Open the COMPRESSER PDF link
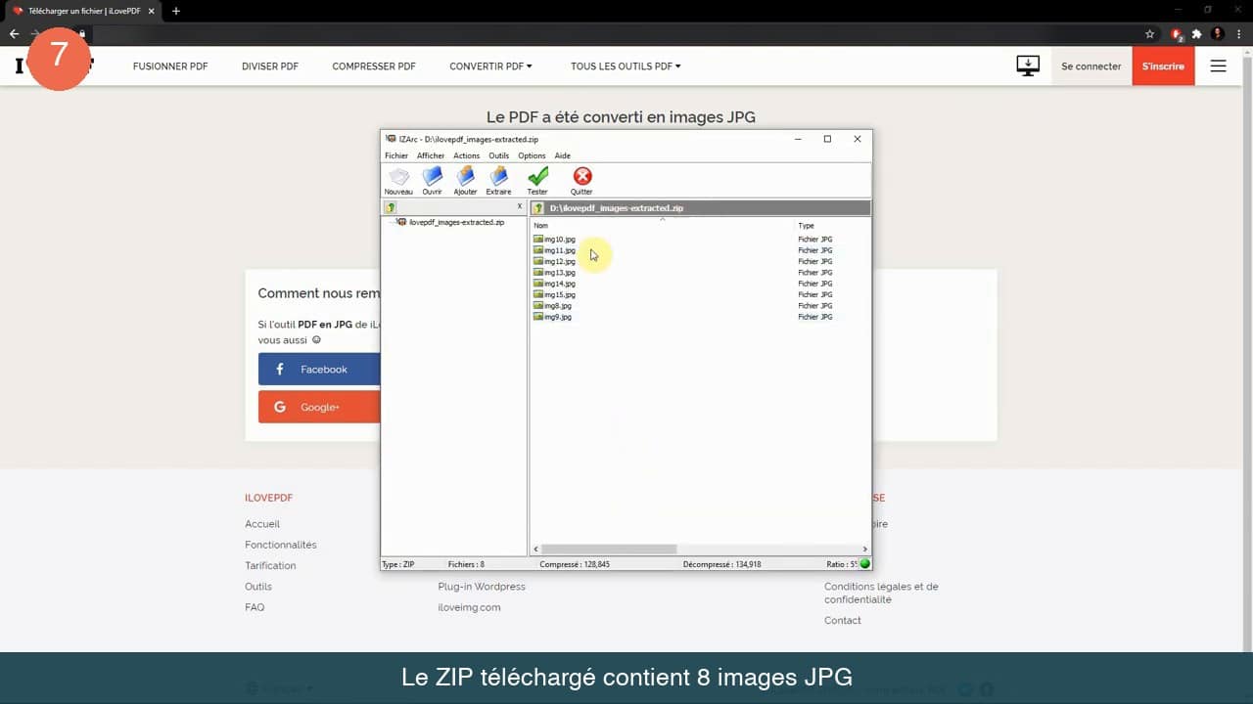 coord(374,66)
